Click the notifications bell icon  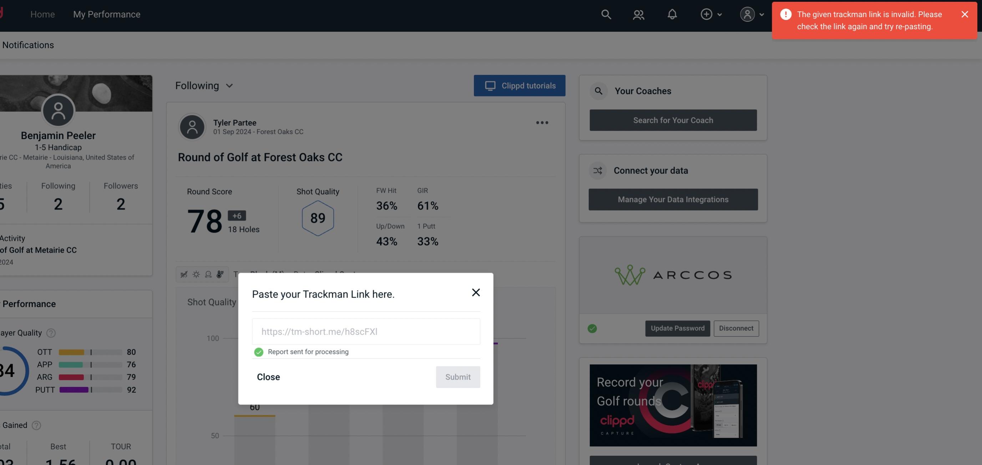tap(673, 14)
